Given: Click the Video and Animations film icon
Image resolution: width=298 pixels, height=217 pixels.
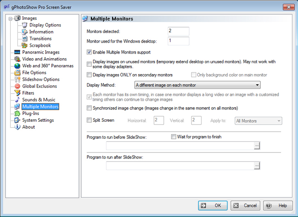Looking at the screenshot, I should point(17,59).
